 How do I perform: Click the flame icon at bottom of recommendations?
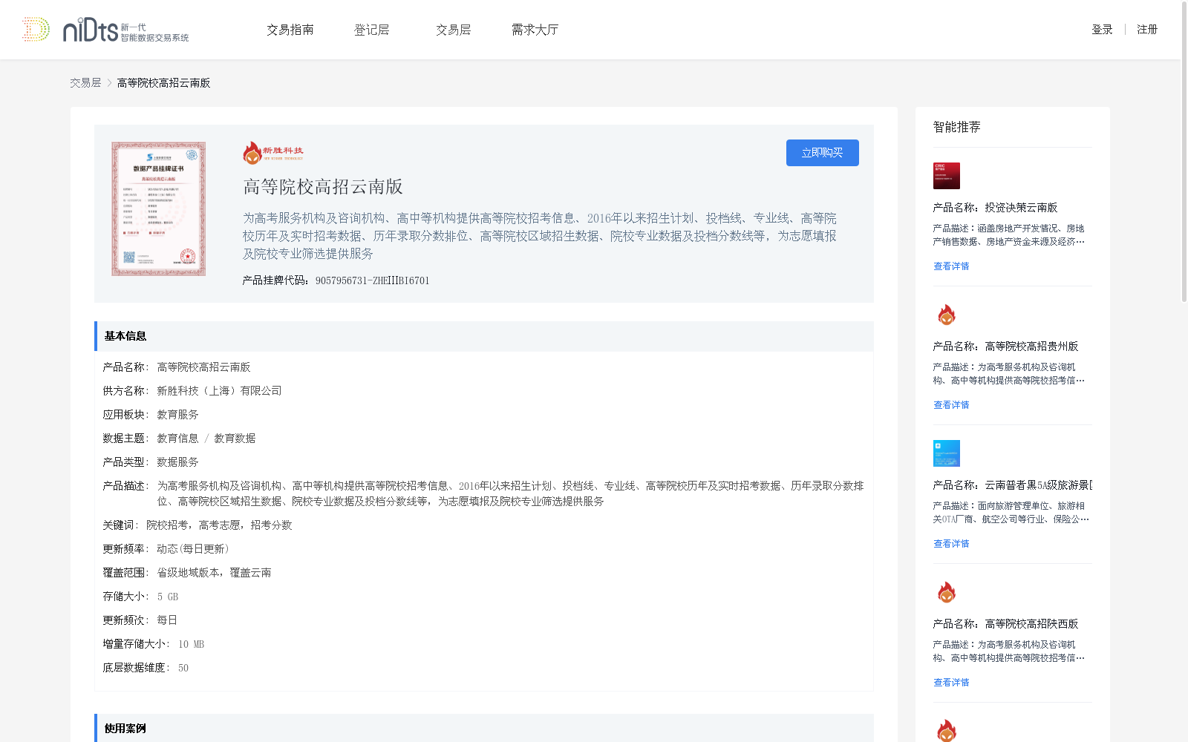(947, 730)
